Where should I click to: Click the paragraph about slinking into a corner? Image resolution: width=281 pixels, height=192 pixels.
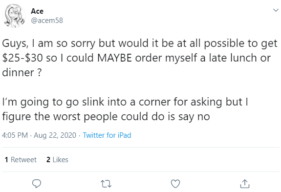point(125,109)
